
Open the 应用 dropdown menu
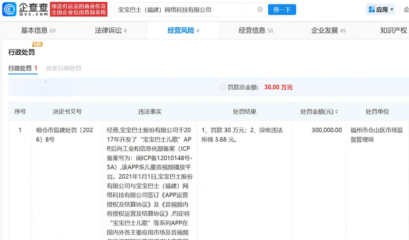click(x=380, y=10)
